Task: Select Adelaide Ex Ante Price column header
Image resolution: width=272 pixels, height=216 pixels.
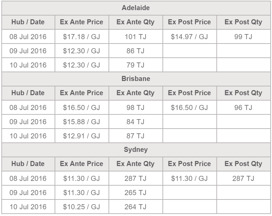Action: tap(82, 22)
